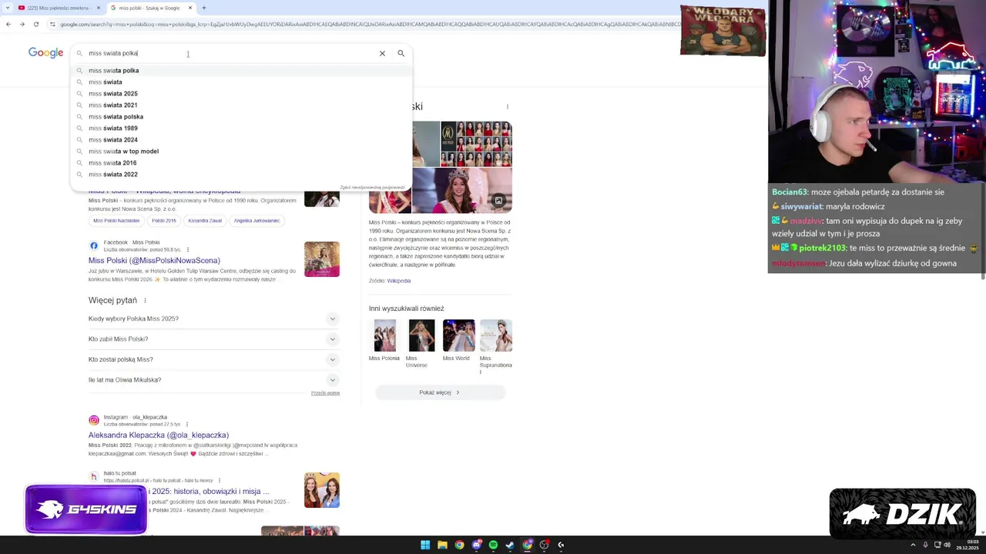Choose suggestion "miss świata"
This screenshot has height=554, width=986.
(242, 82)
